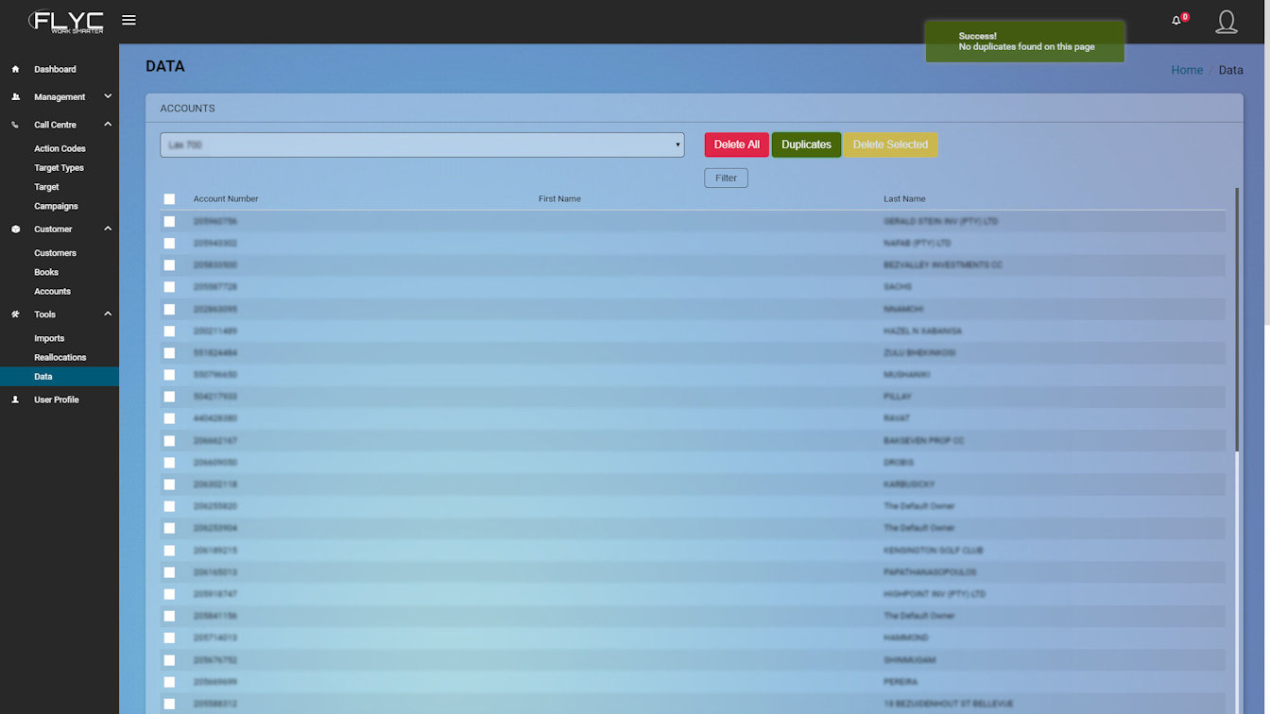Click the ACCOUNTS panel heading
The image size is (1270, 714).
187,109
